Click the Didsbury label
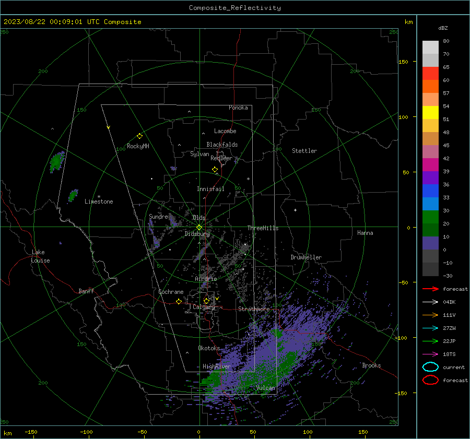This screenshot has height=439, width=470. tap(197, 234)
